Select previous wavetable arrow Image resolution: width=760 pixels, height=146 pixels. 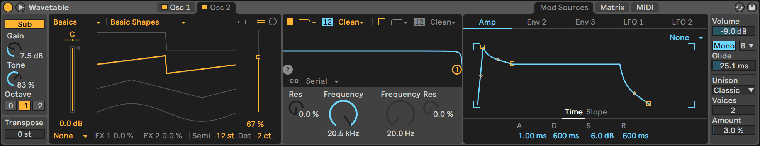[x=238, y=22]
